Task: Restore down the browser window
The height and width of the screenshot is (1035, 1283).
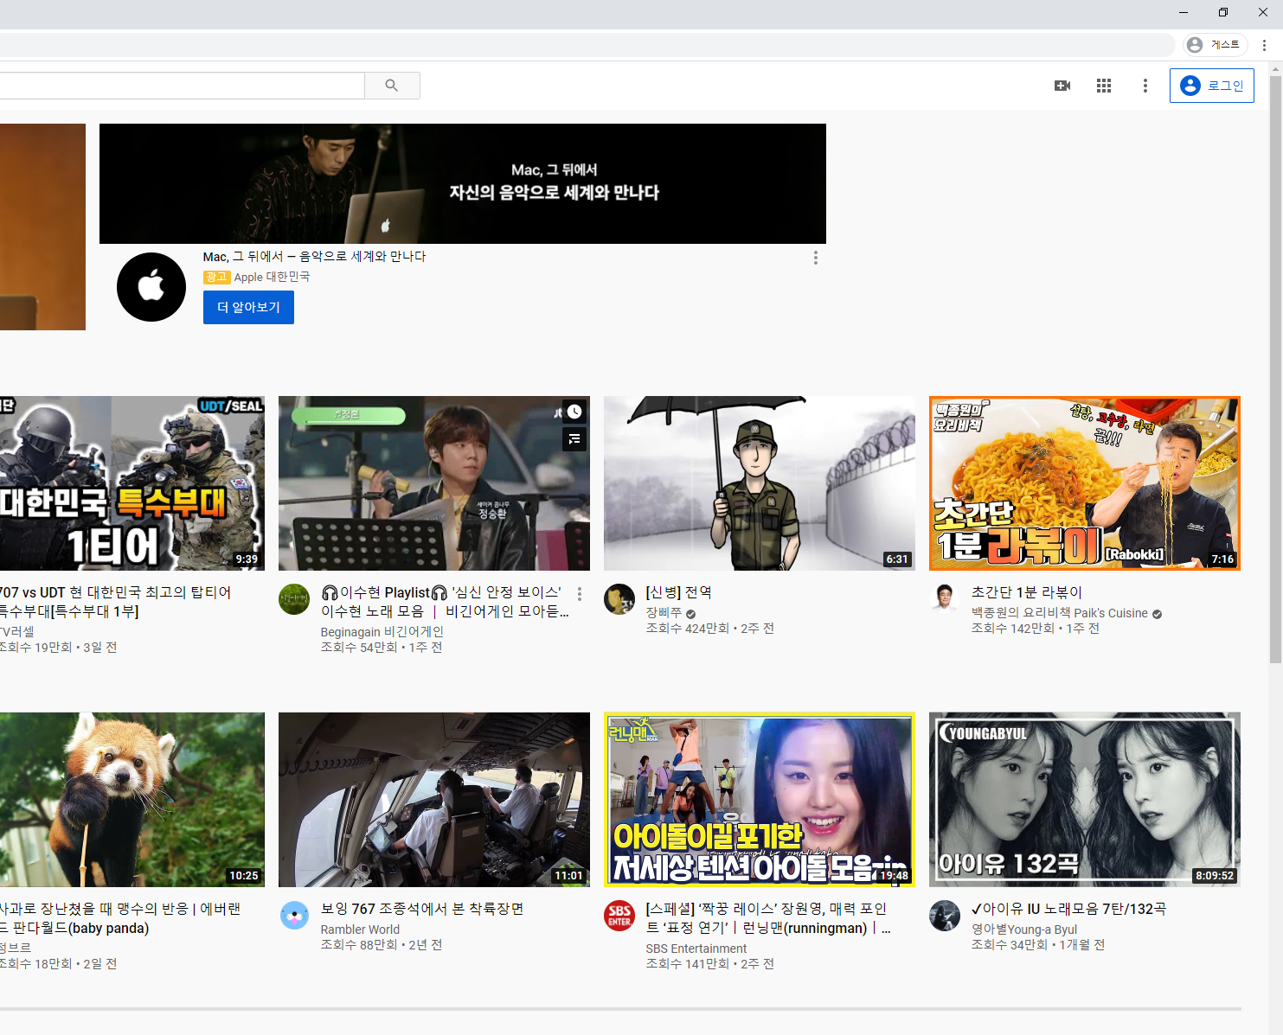Action: 1222,12
